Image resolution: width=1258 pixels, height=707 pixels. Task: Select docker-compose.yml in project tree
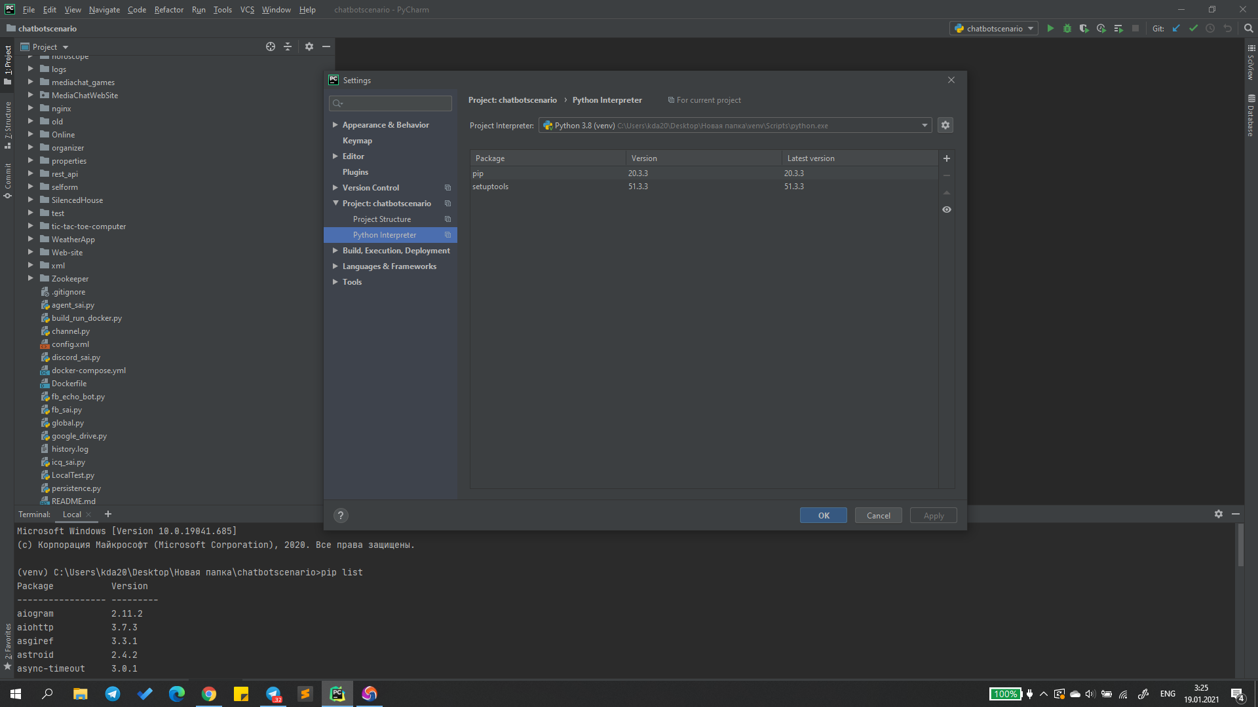coord(88,371)
